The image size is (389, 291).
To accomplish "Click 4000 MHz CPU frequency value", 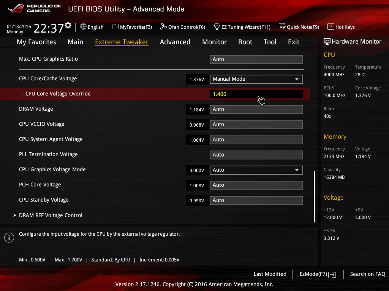I will coord(334,75).
